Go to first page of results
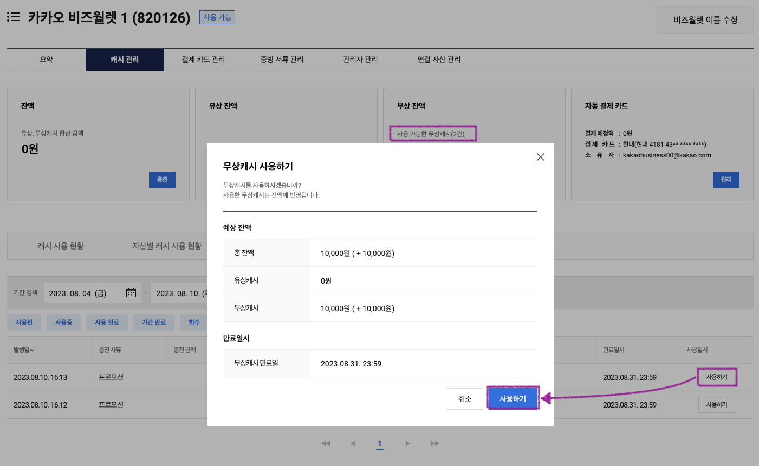This screenshot has width=759, height=466. coord(326,443)
